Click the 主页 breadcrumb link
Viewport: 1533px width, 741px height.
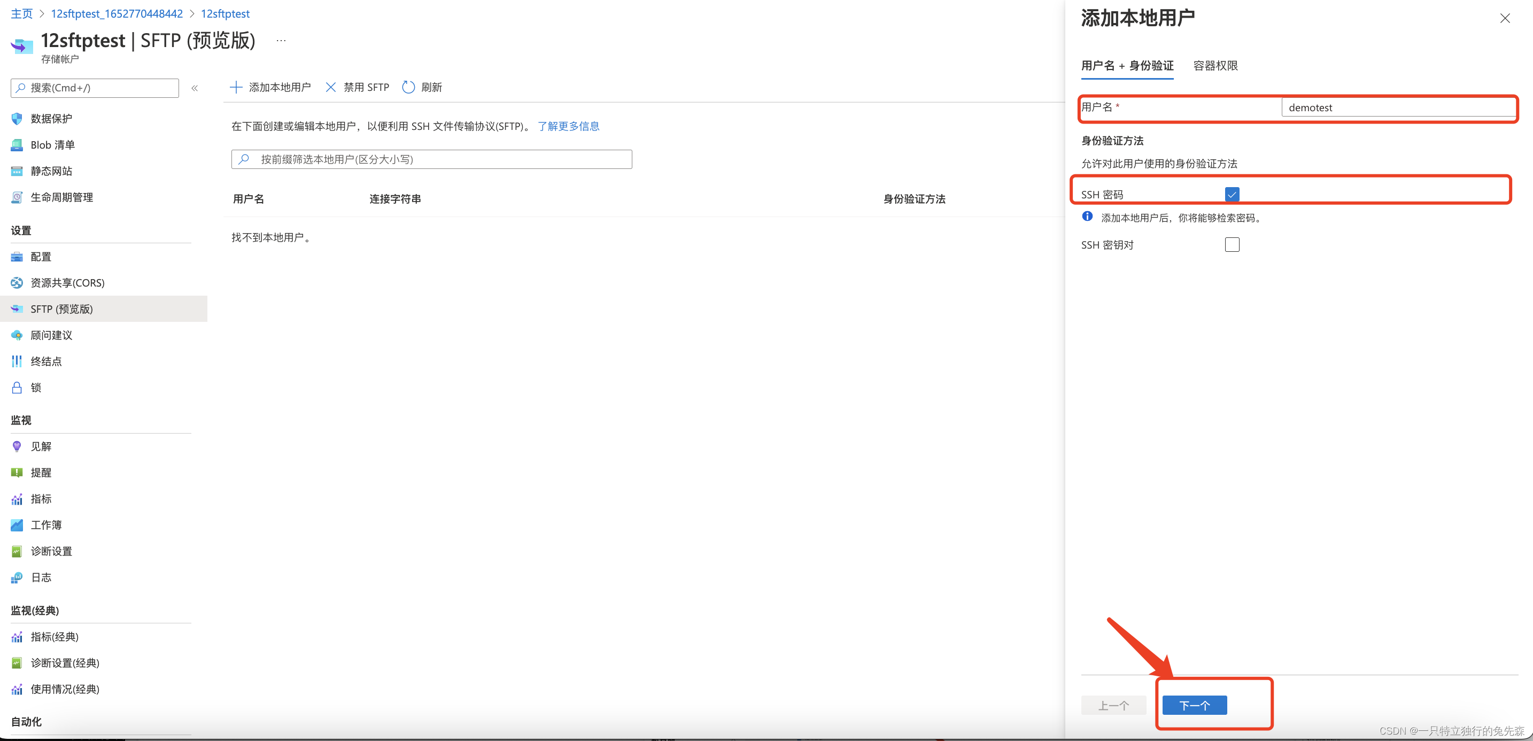(x=22, y=14)
